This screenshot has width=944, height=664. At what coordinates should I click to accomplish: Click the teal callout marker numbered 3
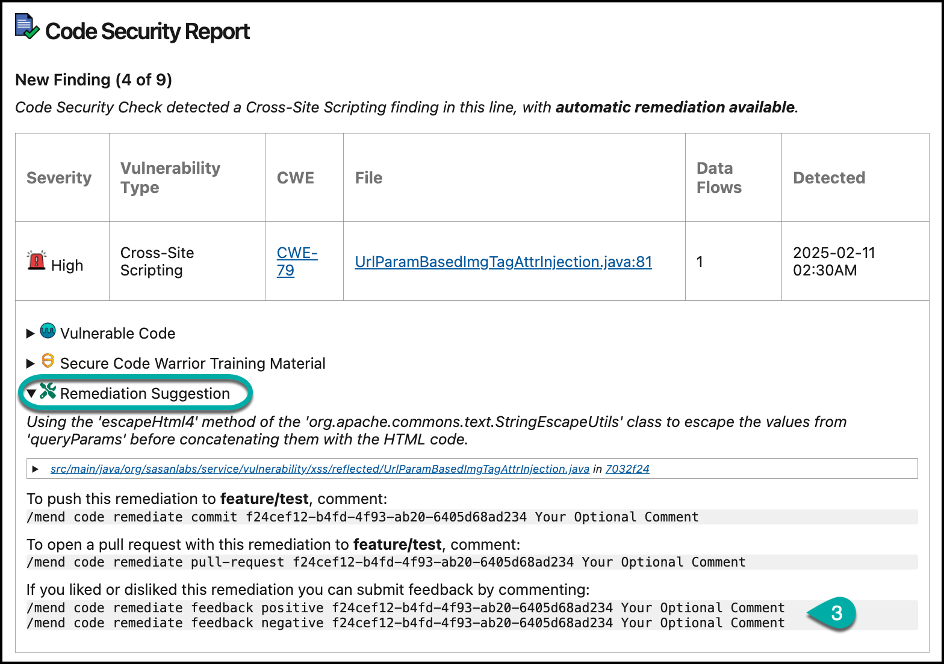tap(835, 613)
